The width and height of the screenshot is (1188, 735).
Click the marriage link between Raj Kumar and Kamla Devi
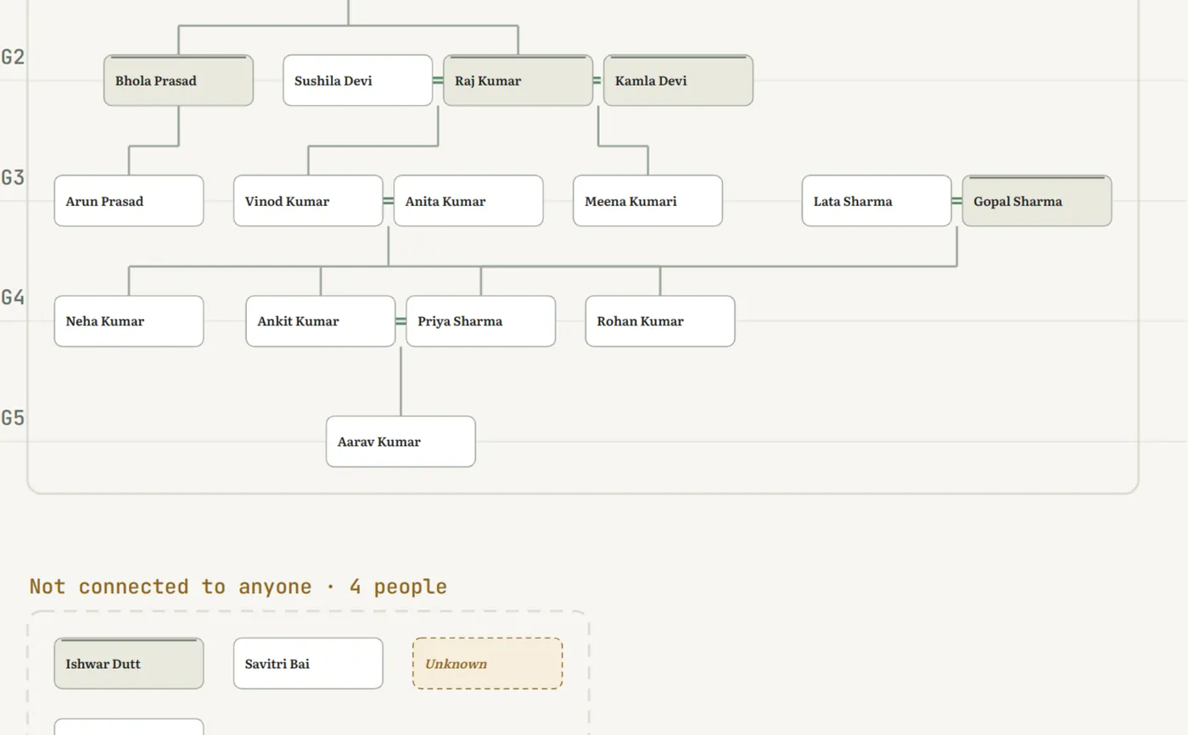(597, 81)
